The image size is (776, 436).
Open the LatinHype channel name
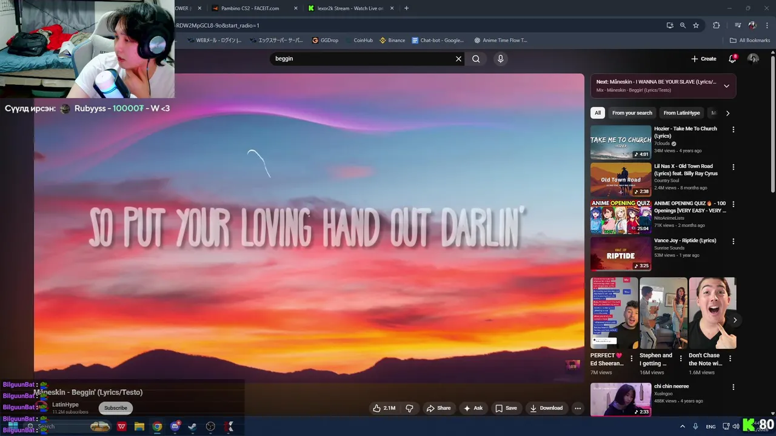click(x=65, y=405)
